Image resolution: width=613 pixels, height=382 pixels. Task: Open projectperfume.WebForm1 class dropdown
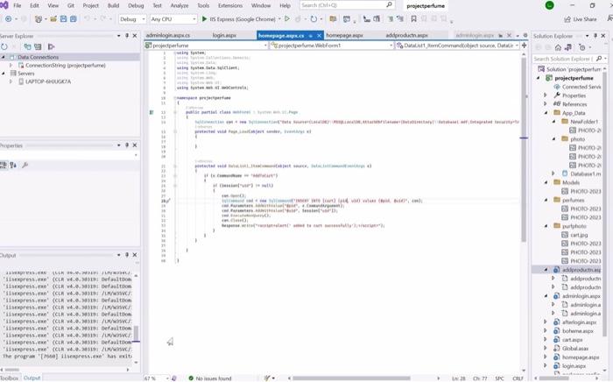[332, 46]
